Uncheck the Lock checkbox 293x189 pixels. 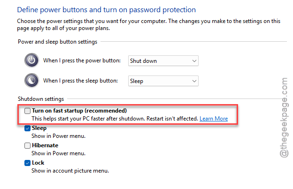27,163
